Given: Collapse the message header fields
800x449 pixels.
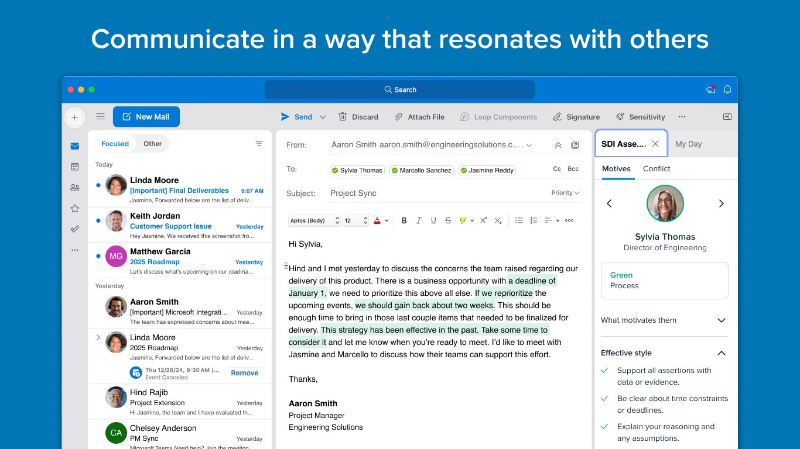Looking at the screenshot, I should (558, 145).
